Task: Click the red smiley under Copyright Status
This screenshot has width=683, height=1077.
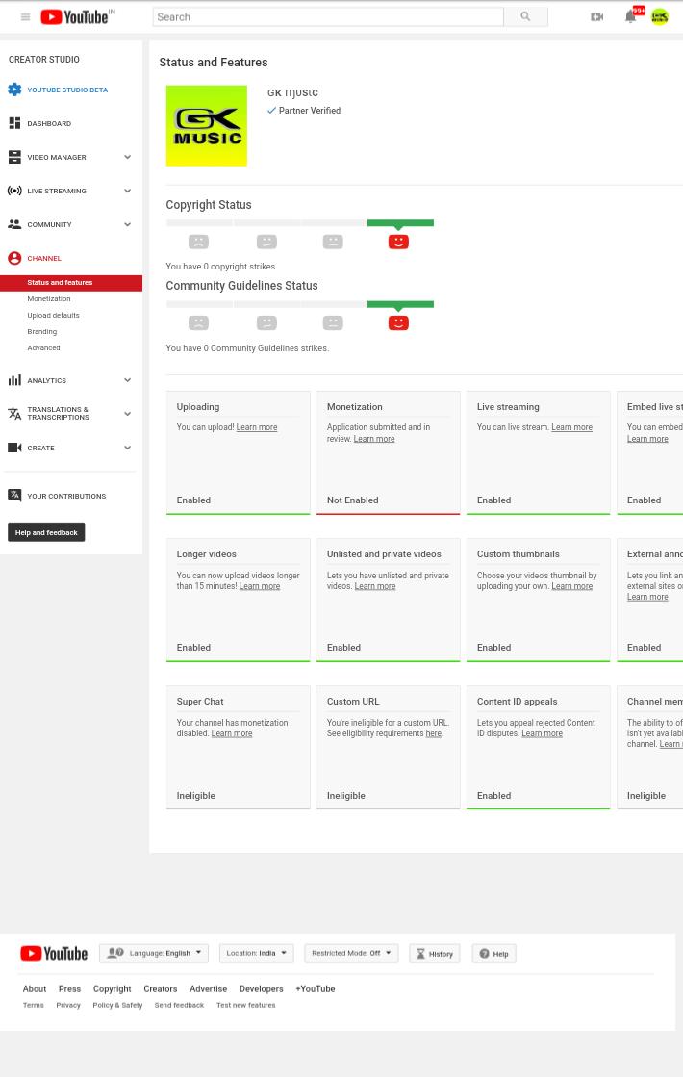Action: point(398,242)
